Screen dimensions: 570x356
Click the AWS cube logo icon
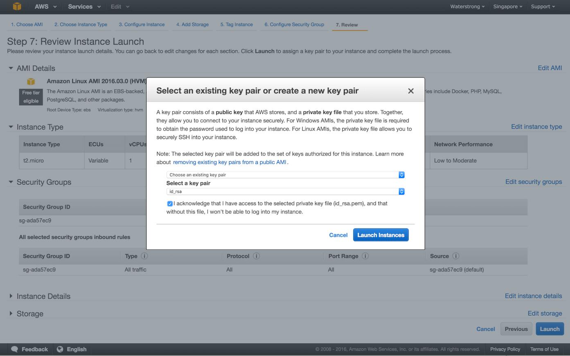pyautogui.click(x=17, y=6)
